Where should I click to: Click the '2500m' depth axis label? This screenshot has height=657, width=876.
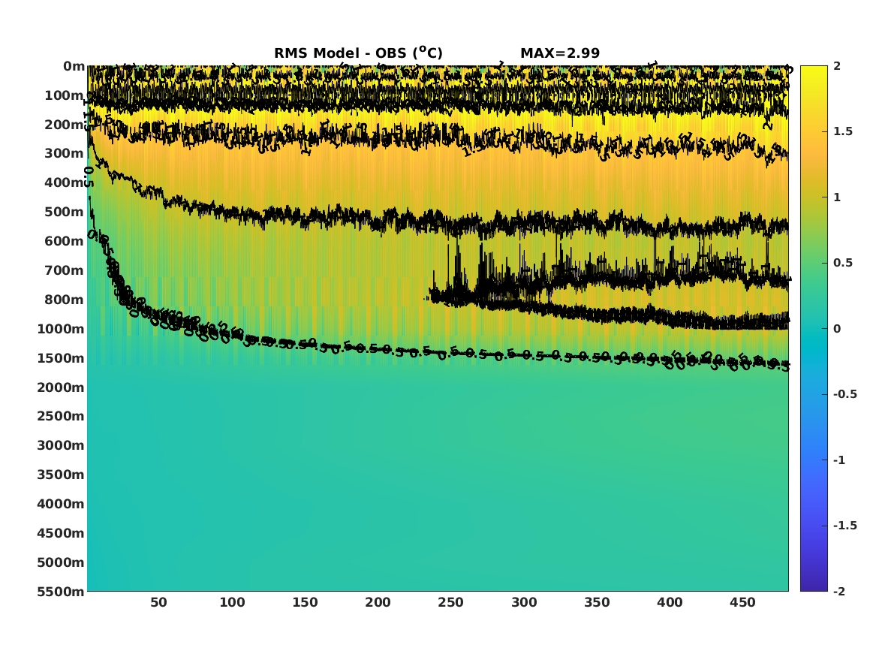click(x=61, y=416)
